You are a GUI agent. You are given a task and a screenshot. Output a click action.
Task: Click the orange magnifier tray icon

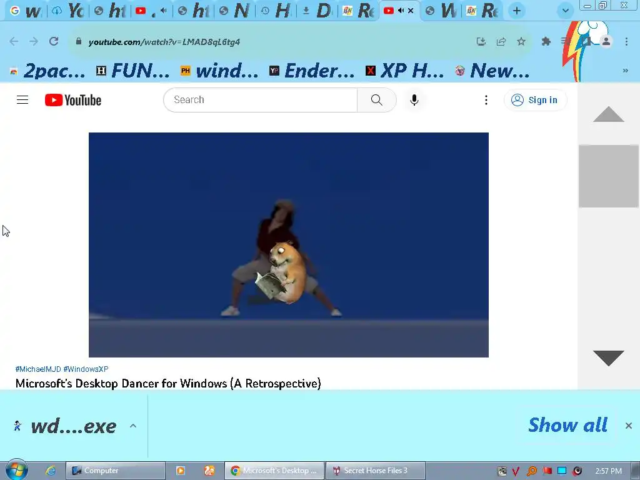[x=531, y=471]
